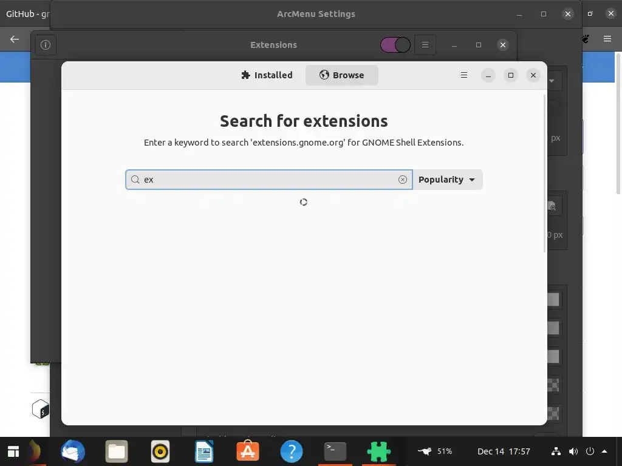Switch to Extension Manager puzzle icon in taskbar
The height and width of the screenshot is (466, 622).
tap(379, 451)
